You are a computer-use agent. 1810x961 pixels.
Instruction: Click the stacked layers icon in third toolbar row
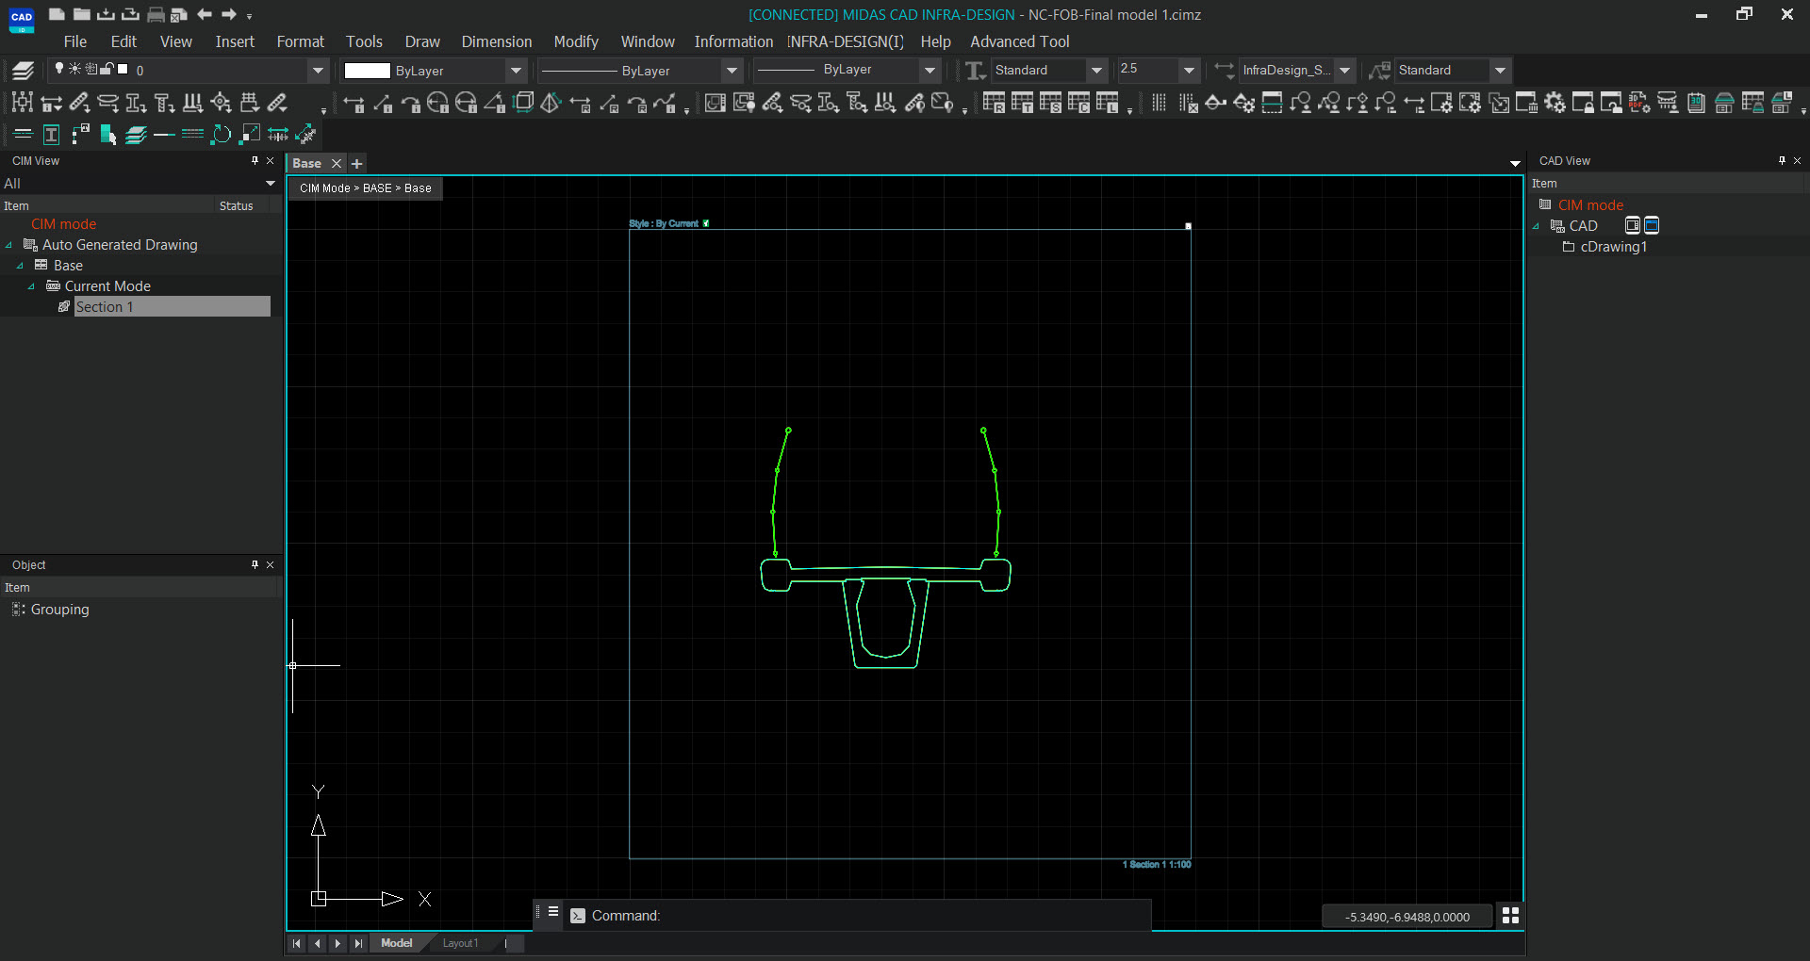tap(137, 135)
